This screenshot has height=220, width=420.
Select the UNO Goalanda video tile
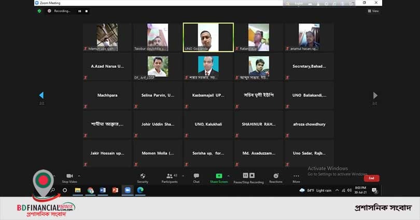(x=208, y=37)
